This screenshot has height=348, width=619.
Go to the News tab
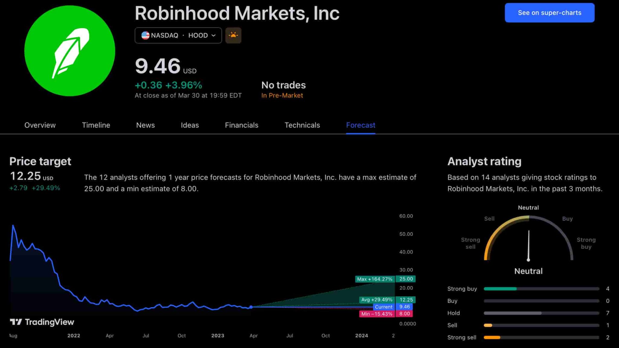(x=145, y=125)
